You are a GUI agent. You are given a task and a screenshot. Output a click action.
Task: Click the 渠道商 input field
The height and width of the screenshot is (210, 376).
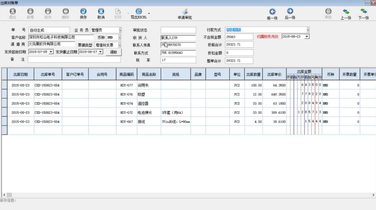pos(52,44)
